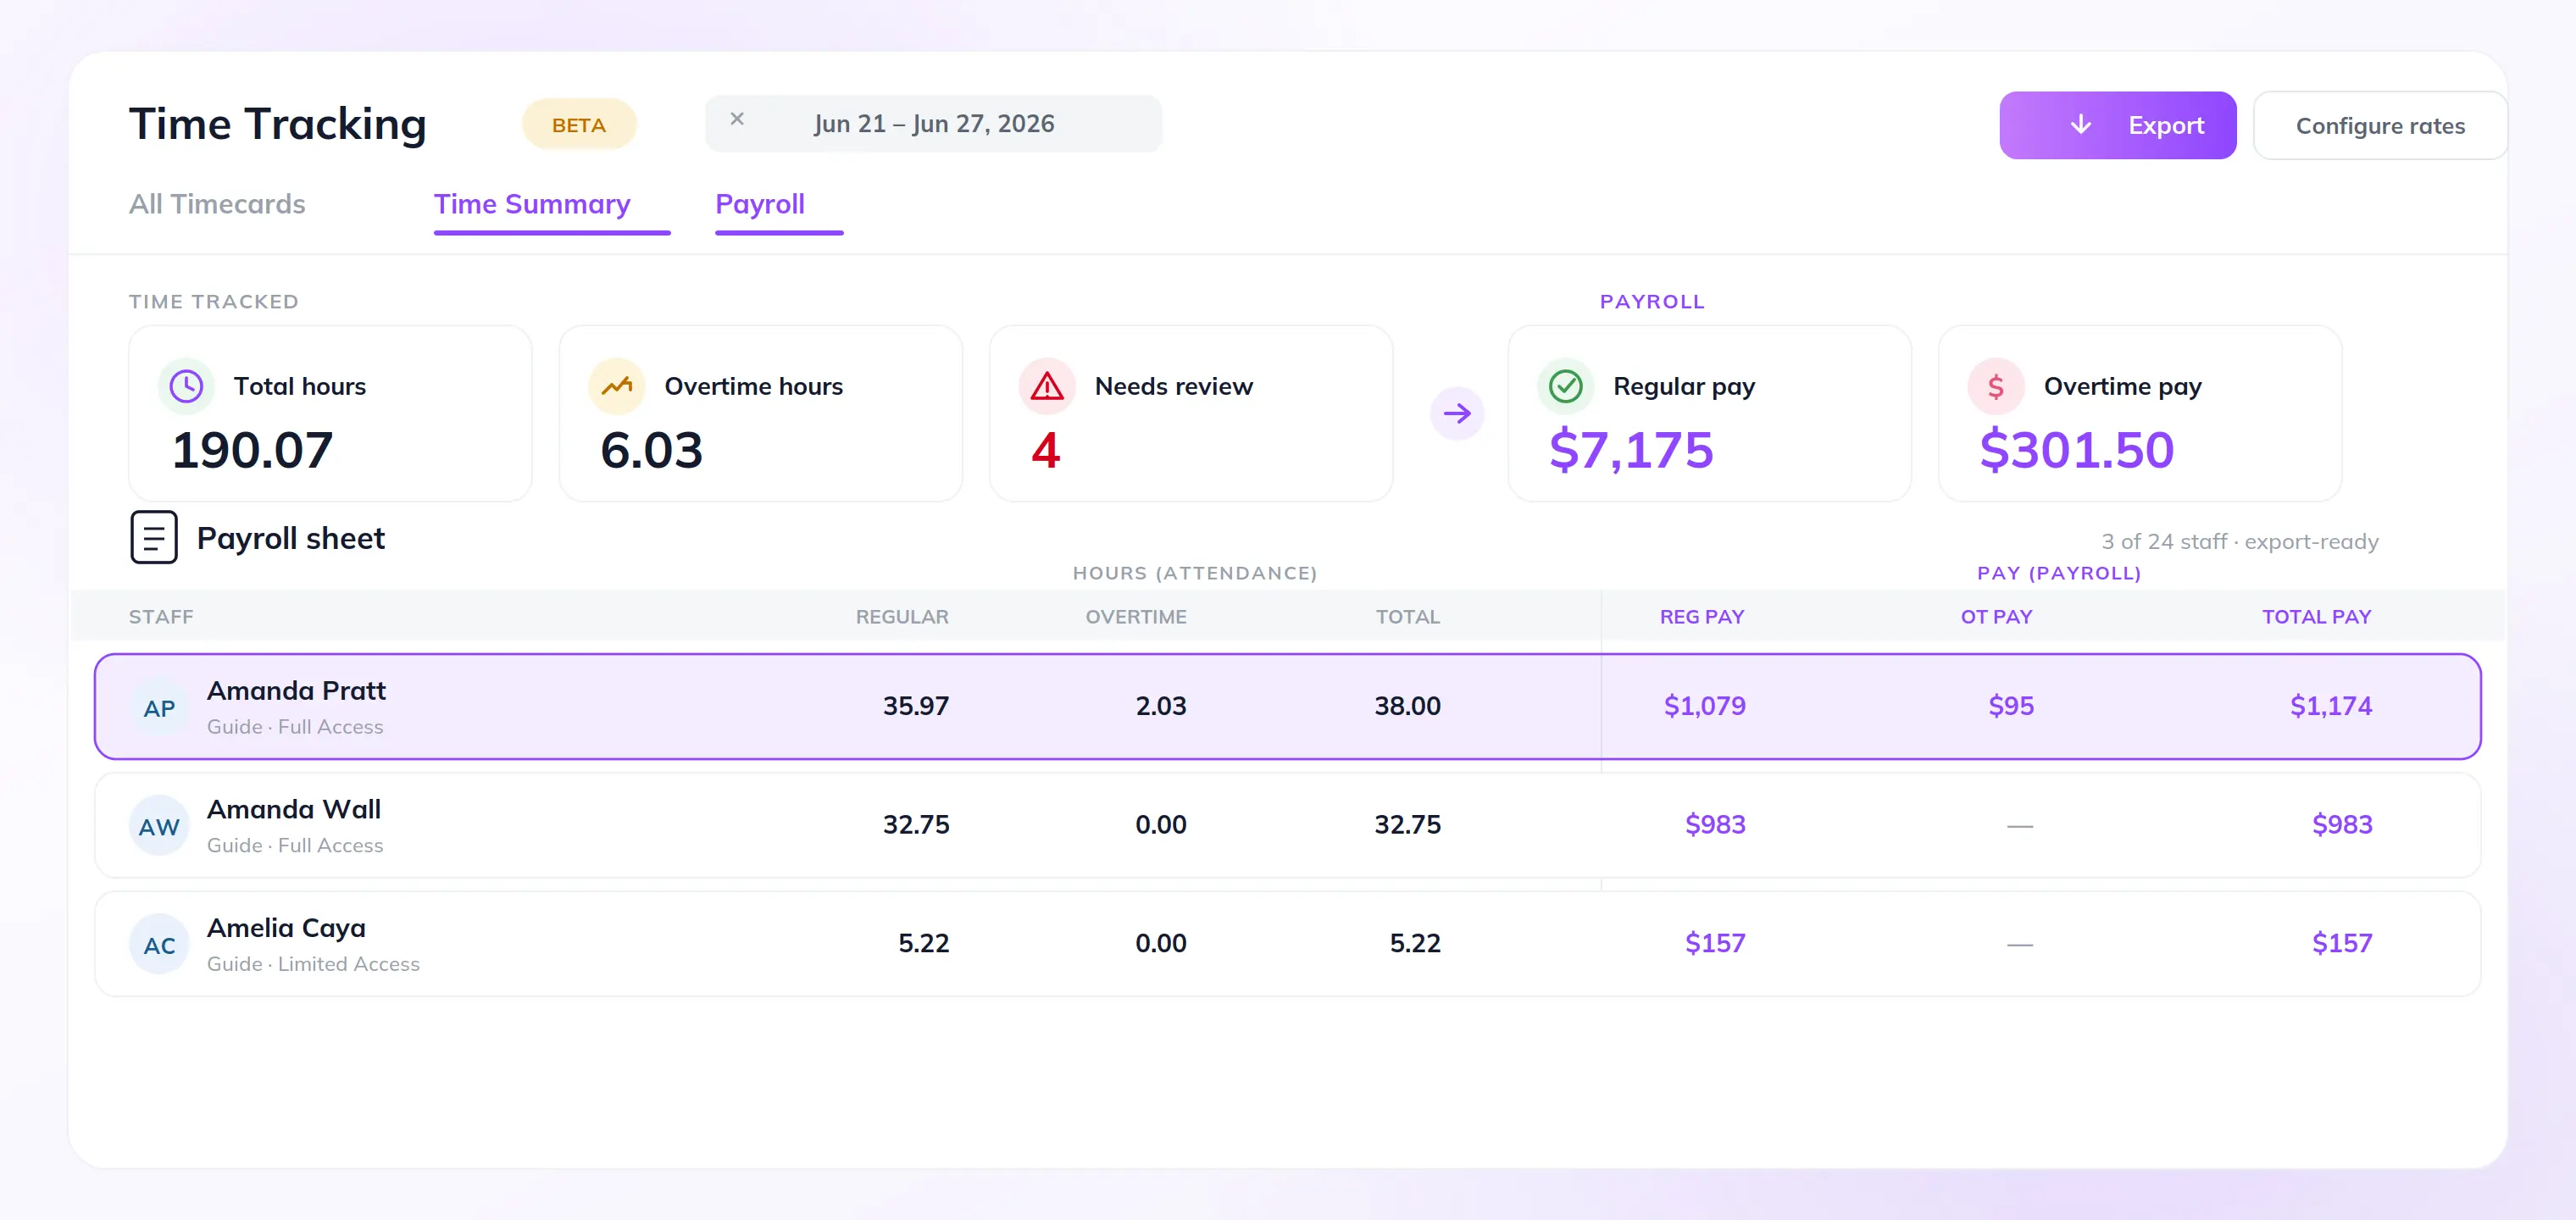Click the BETA badge
The height and width of the screenshot is (1220, 2576).
point(579,125)
